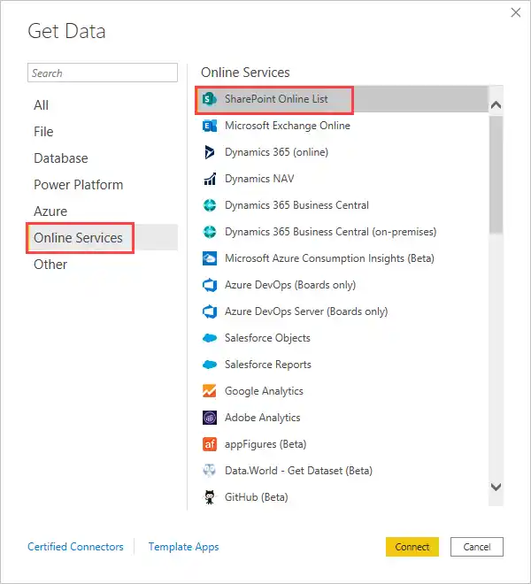Select Dynamics 365 Business Central text
The image size is (531, 584).
pyautogui.click(x=296, y=205)
